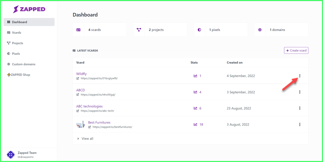
Task: Open the ABC technologies vcard
Action: tap(89, 106)
